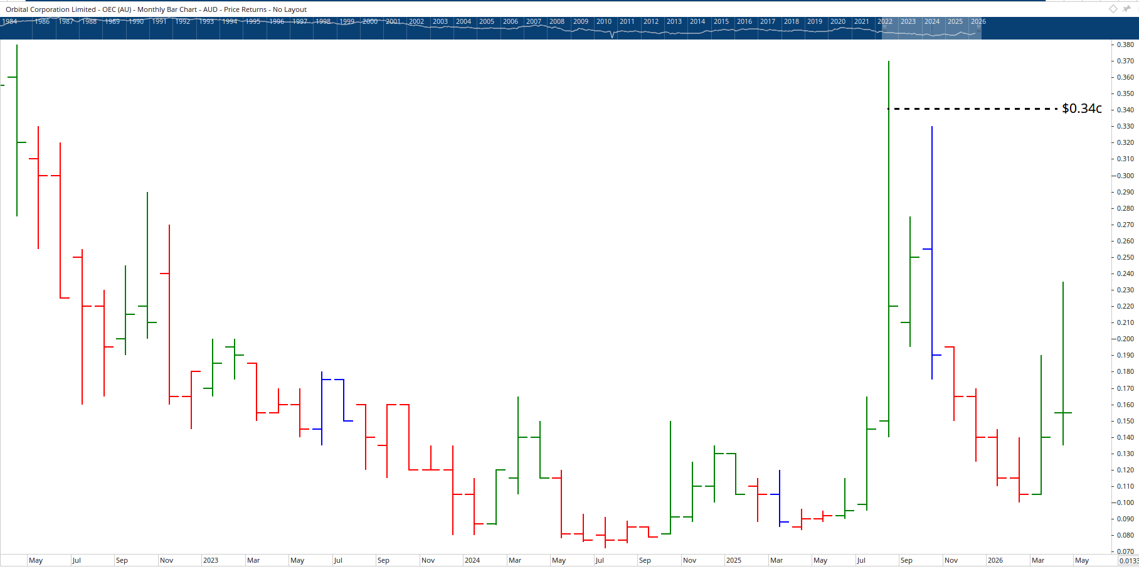Select 2010 in the year navigator strip
Image resolution: width=1139 pixels, height=569 pixels.
click(x=604, y=21)
